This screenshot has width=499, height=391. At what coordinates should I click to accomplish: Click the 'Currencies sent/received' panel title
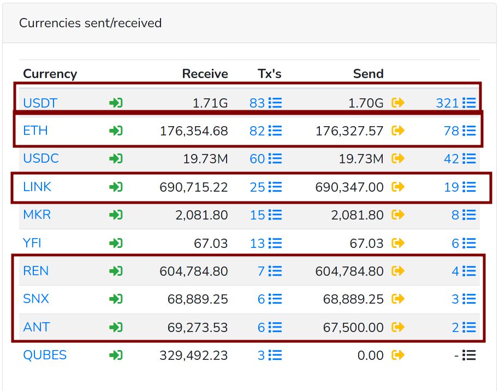click(91, 23)
